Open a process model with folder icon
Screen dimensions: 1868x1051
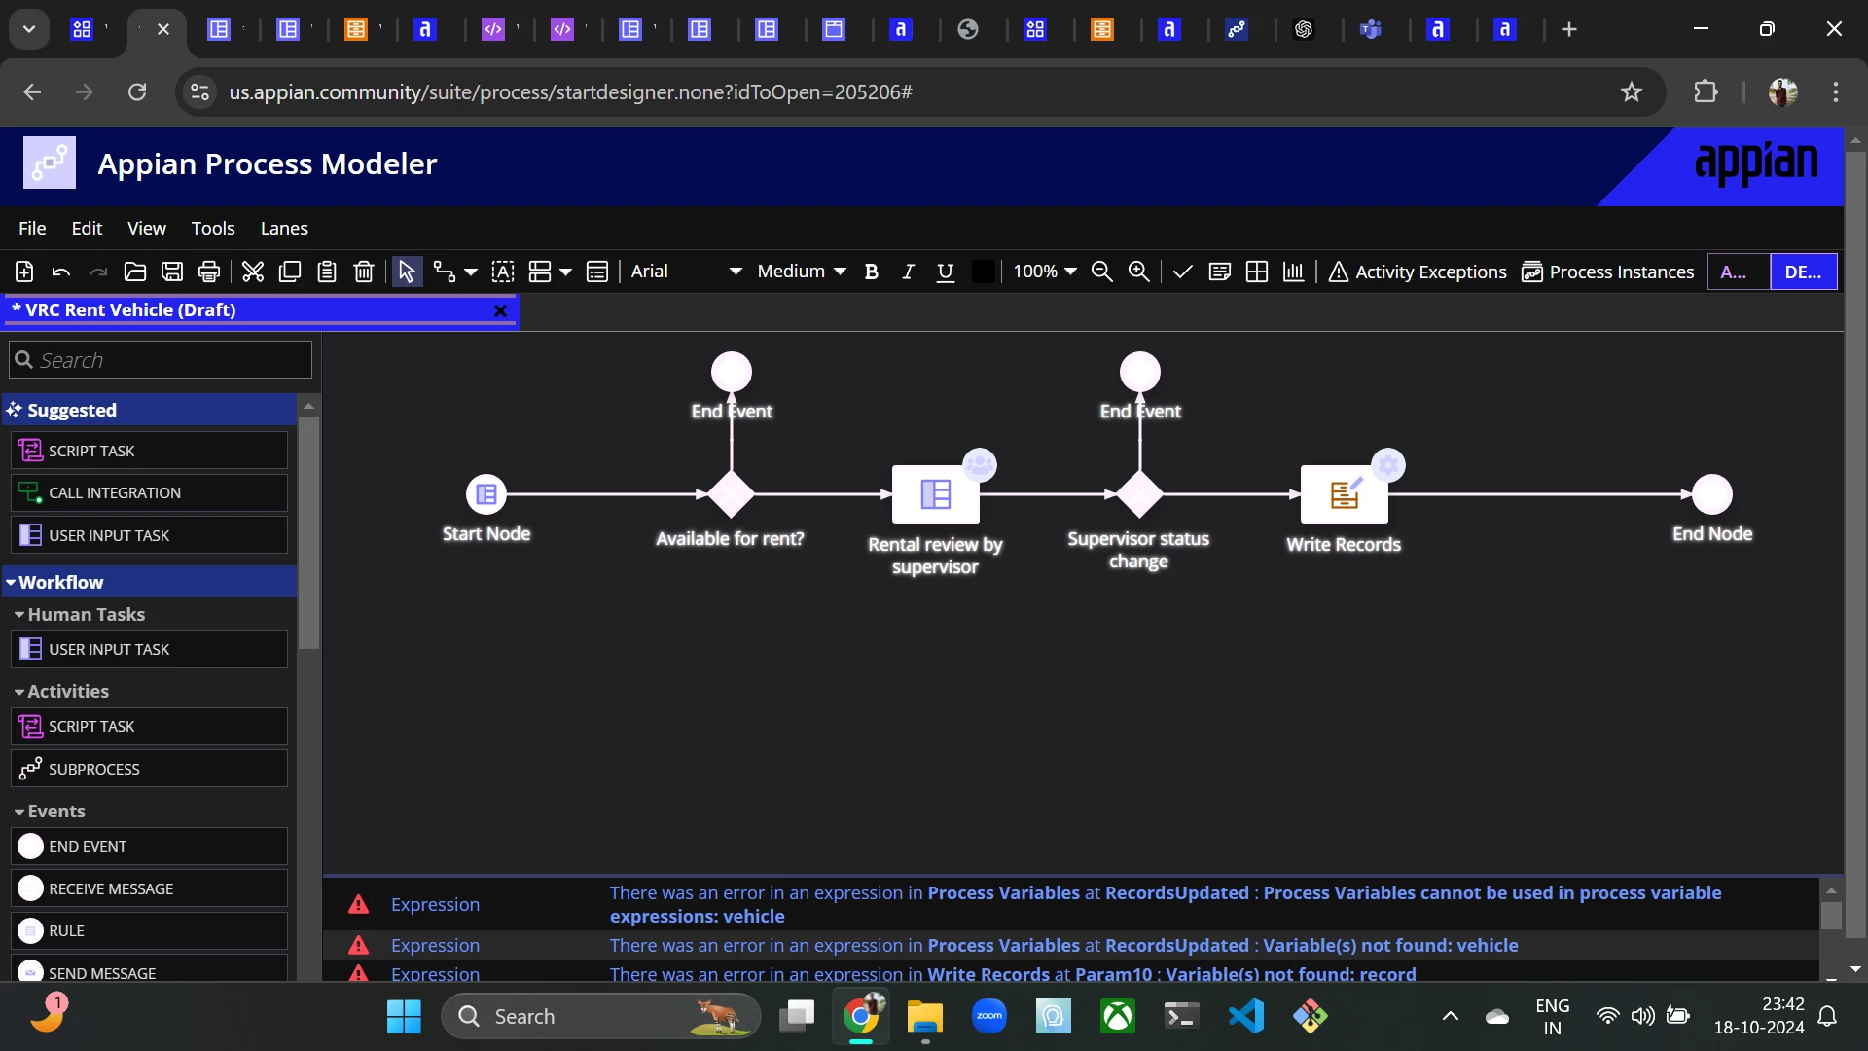135,272
